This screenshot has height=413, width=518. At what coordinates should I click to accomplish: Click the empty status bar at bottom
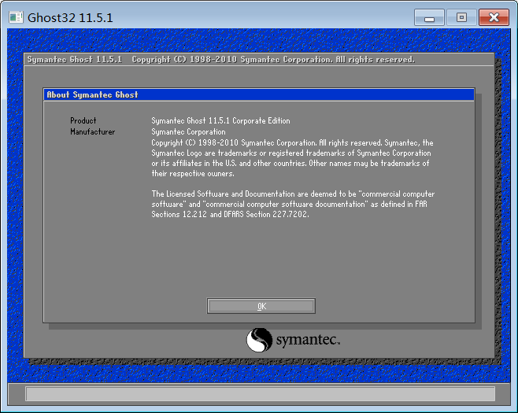coord(260,394)
